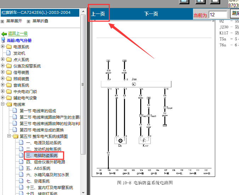The height and width of the screenshot is (195, 239).
Task: Click the 辅助电气设备 folder icon
Action: click(9, 98)
